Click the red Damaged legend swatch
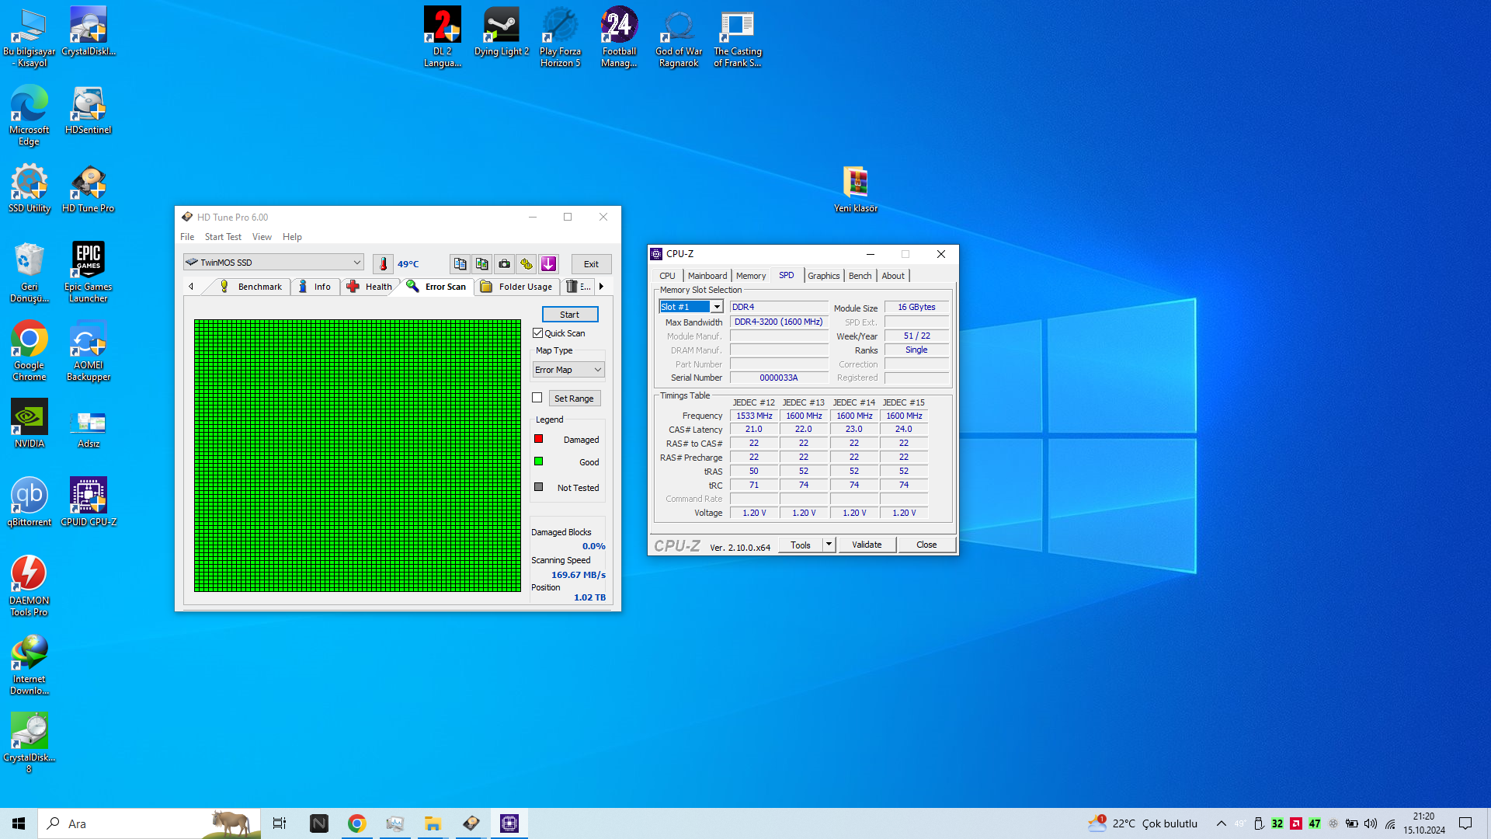Viewport: 1491px width, 839px height. (539, 439)
